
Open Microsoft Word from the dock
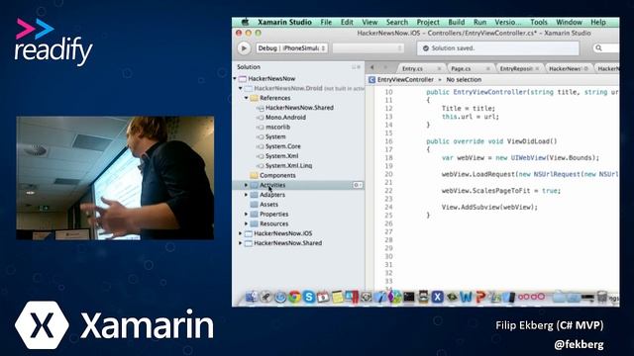[466, 297]
